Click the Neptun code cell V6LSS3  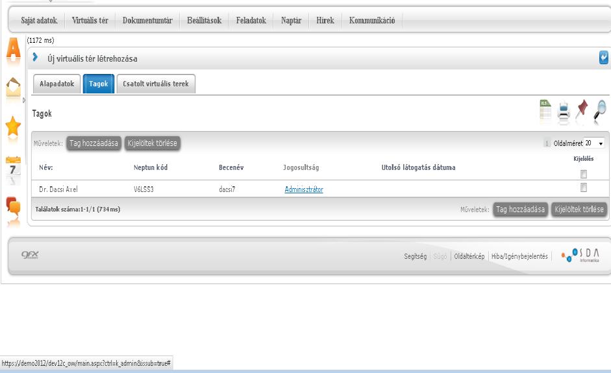point(143,189)
